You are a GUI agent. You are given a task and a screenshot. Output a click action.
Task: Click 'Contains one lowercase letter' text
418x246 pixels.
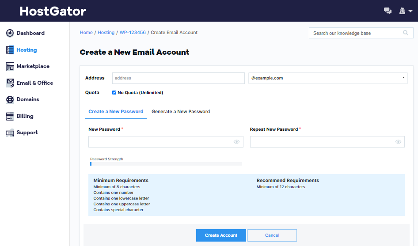pyautogui.click(x=121, y=198)
